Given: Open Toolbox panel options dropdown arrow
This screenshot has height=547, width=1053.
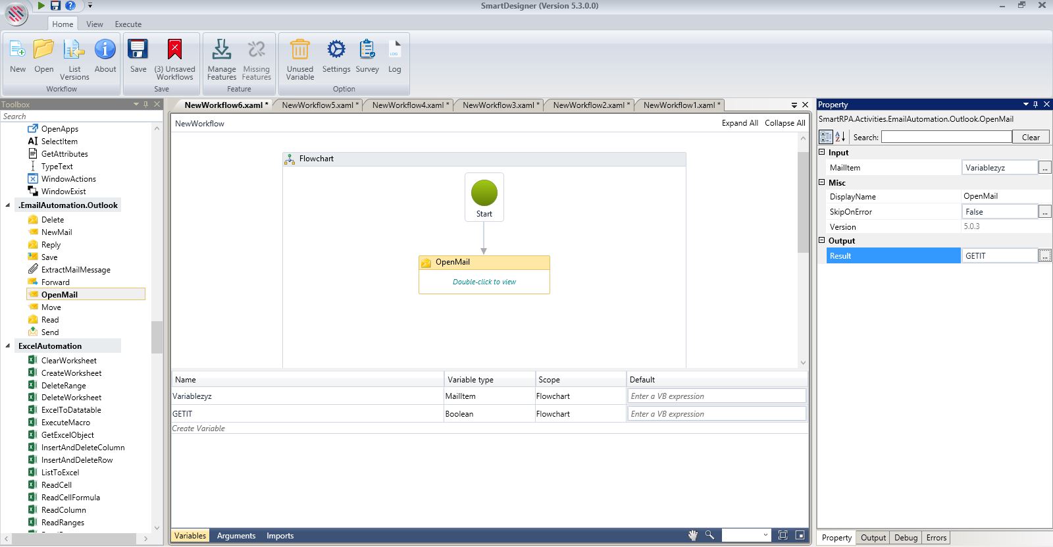Looking at the screenshot, I should [136, 104].
